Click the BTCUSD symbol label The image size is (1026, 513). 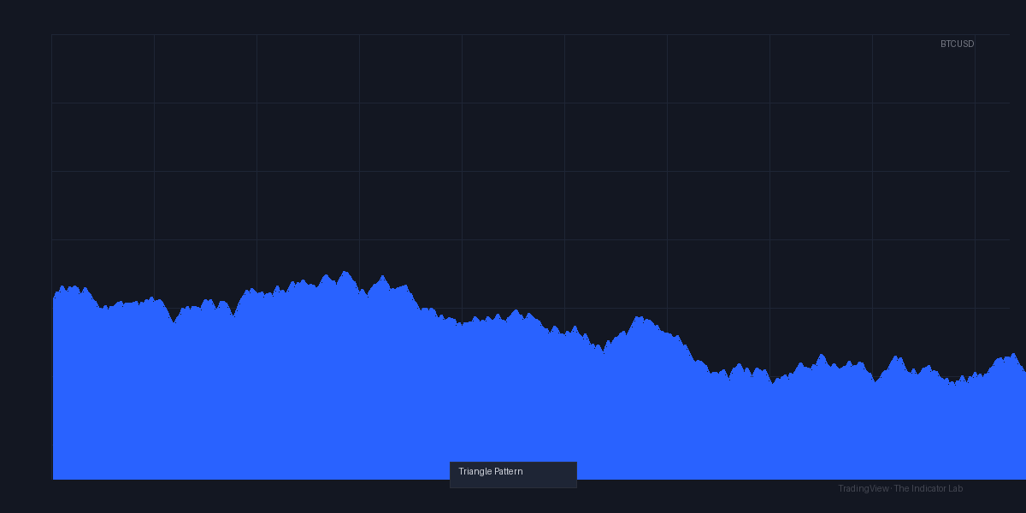957,44
